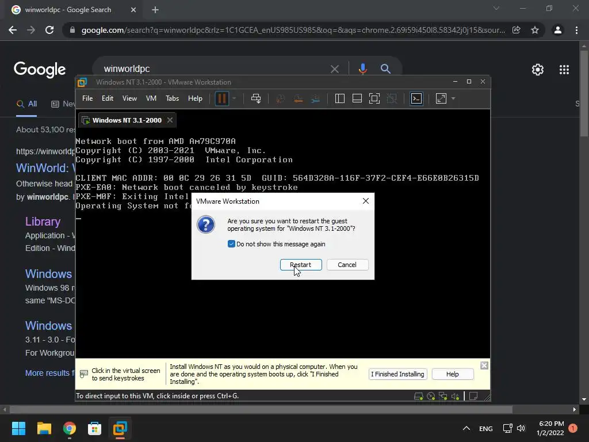Click the horizontal scrollbar of the page
The height and width of the screenshot is (442, 589).
pyautogui.click(x=261, y=409)
